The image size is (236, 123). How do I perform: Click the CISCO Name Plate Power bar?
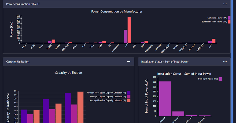pyautogui.click(x=53, y=41)
